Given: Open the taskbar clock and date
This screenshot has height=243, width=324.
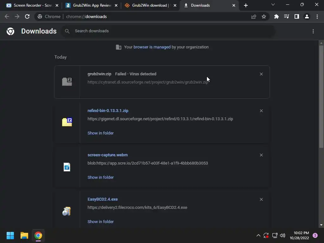Looking at the screenshot, I should pyautogui.click(x=299, y=235).
